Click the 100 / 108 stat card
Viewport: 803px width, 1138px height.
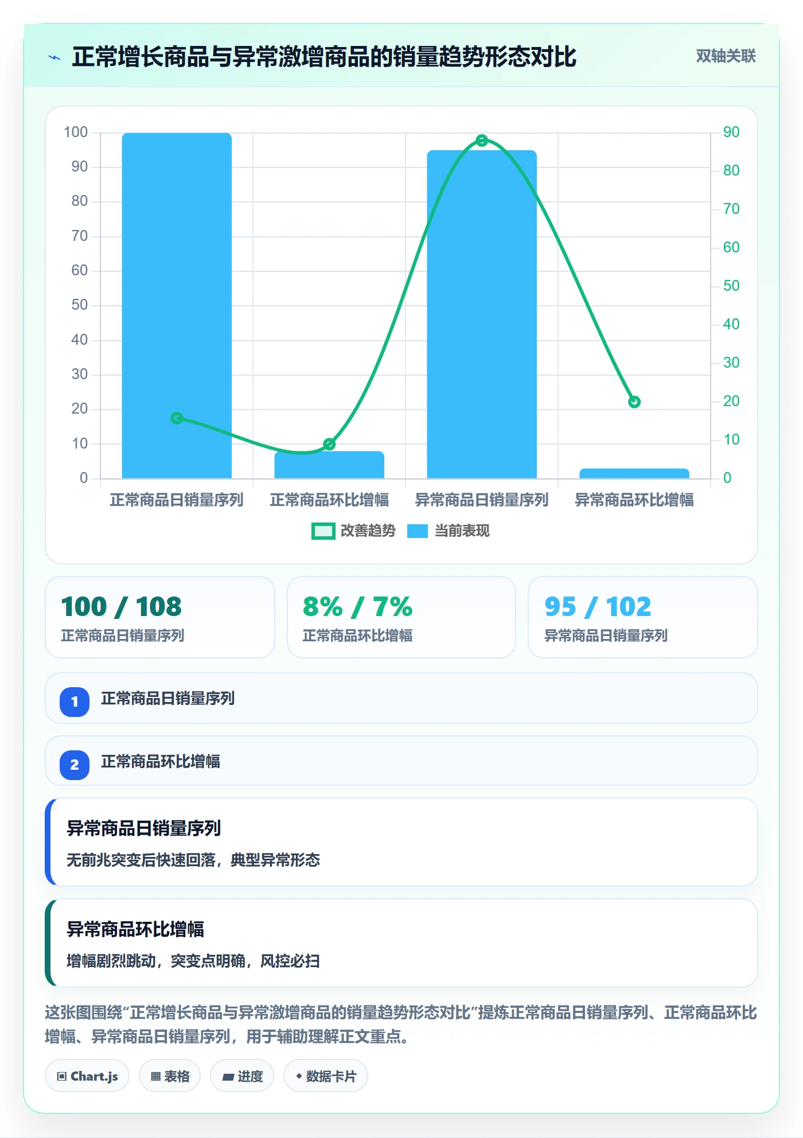pos(160,617)
